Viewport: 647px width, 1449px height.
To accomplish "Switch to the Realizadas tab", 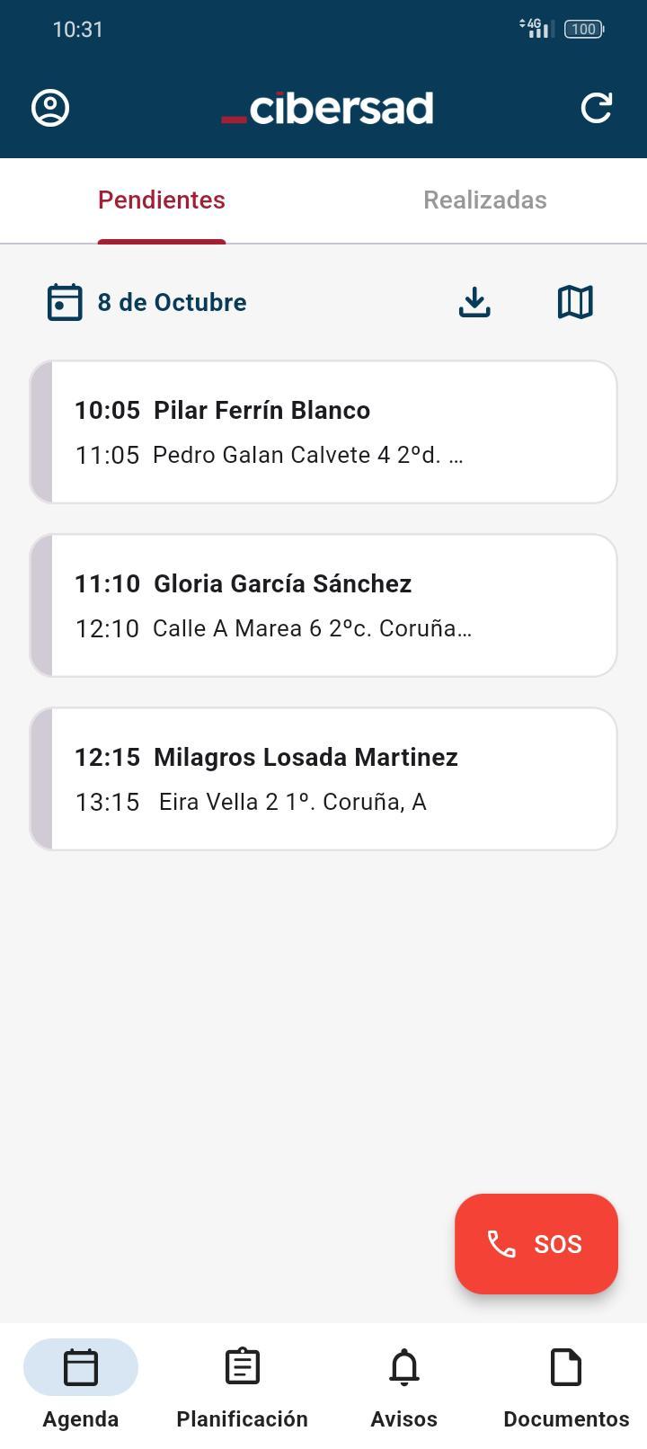I will click(x=485, y=200).
